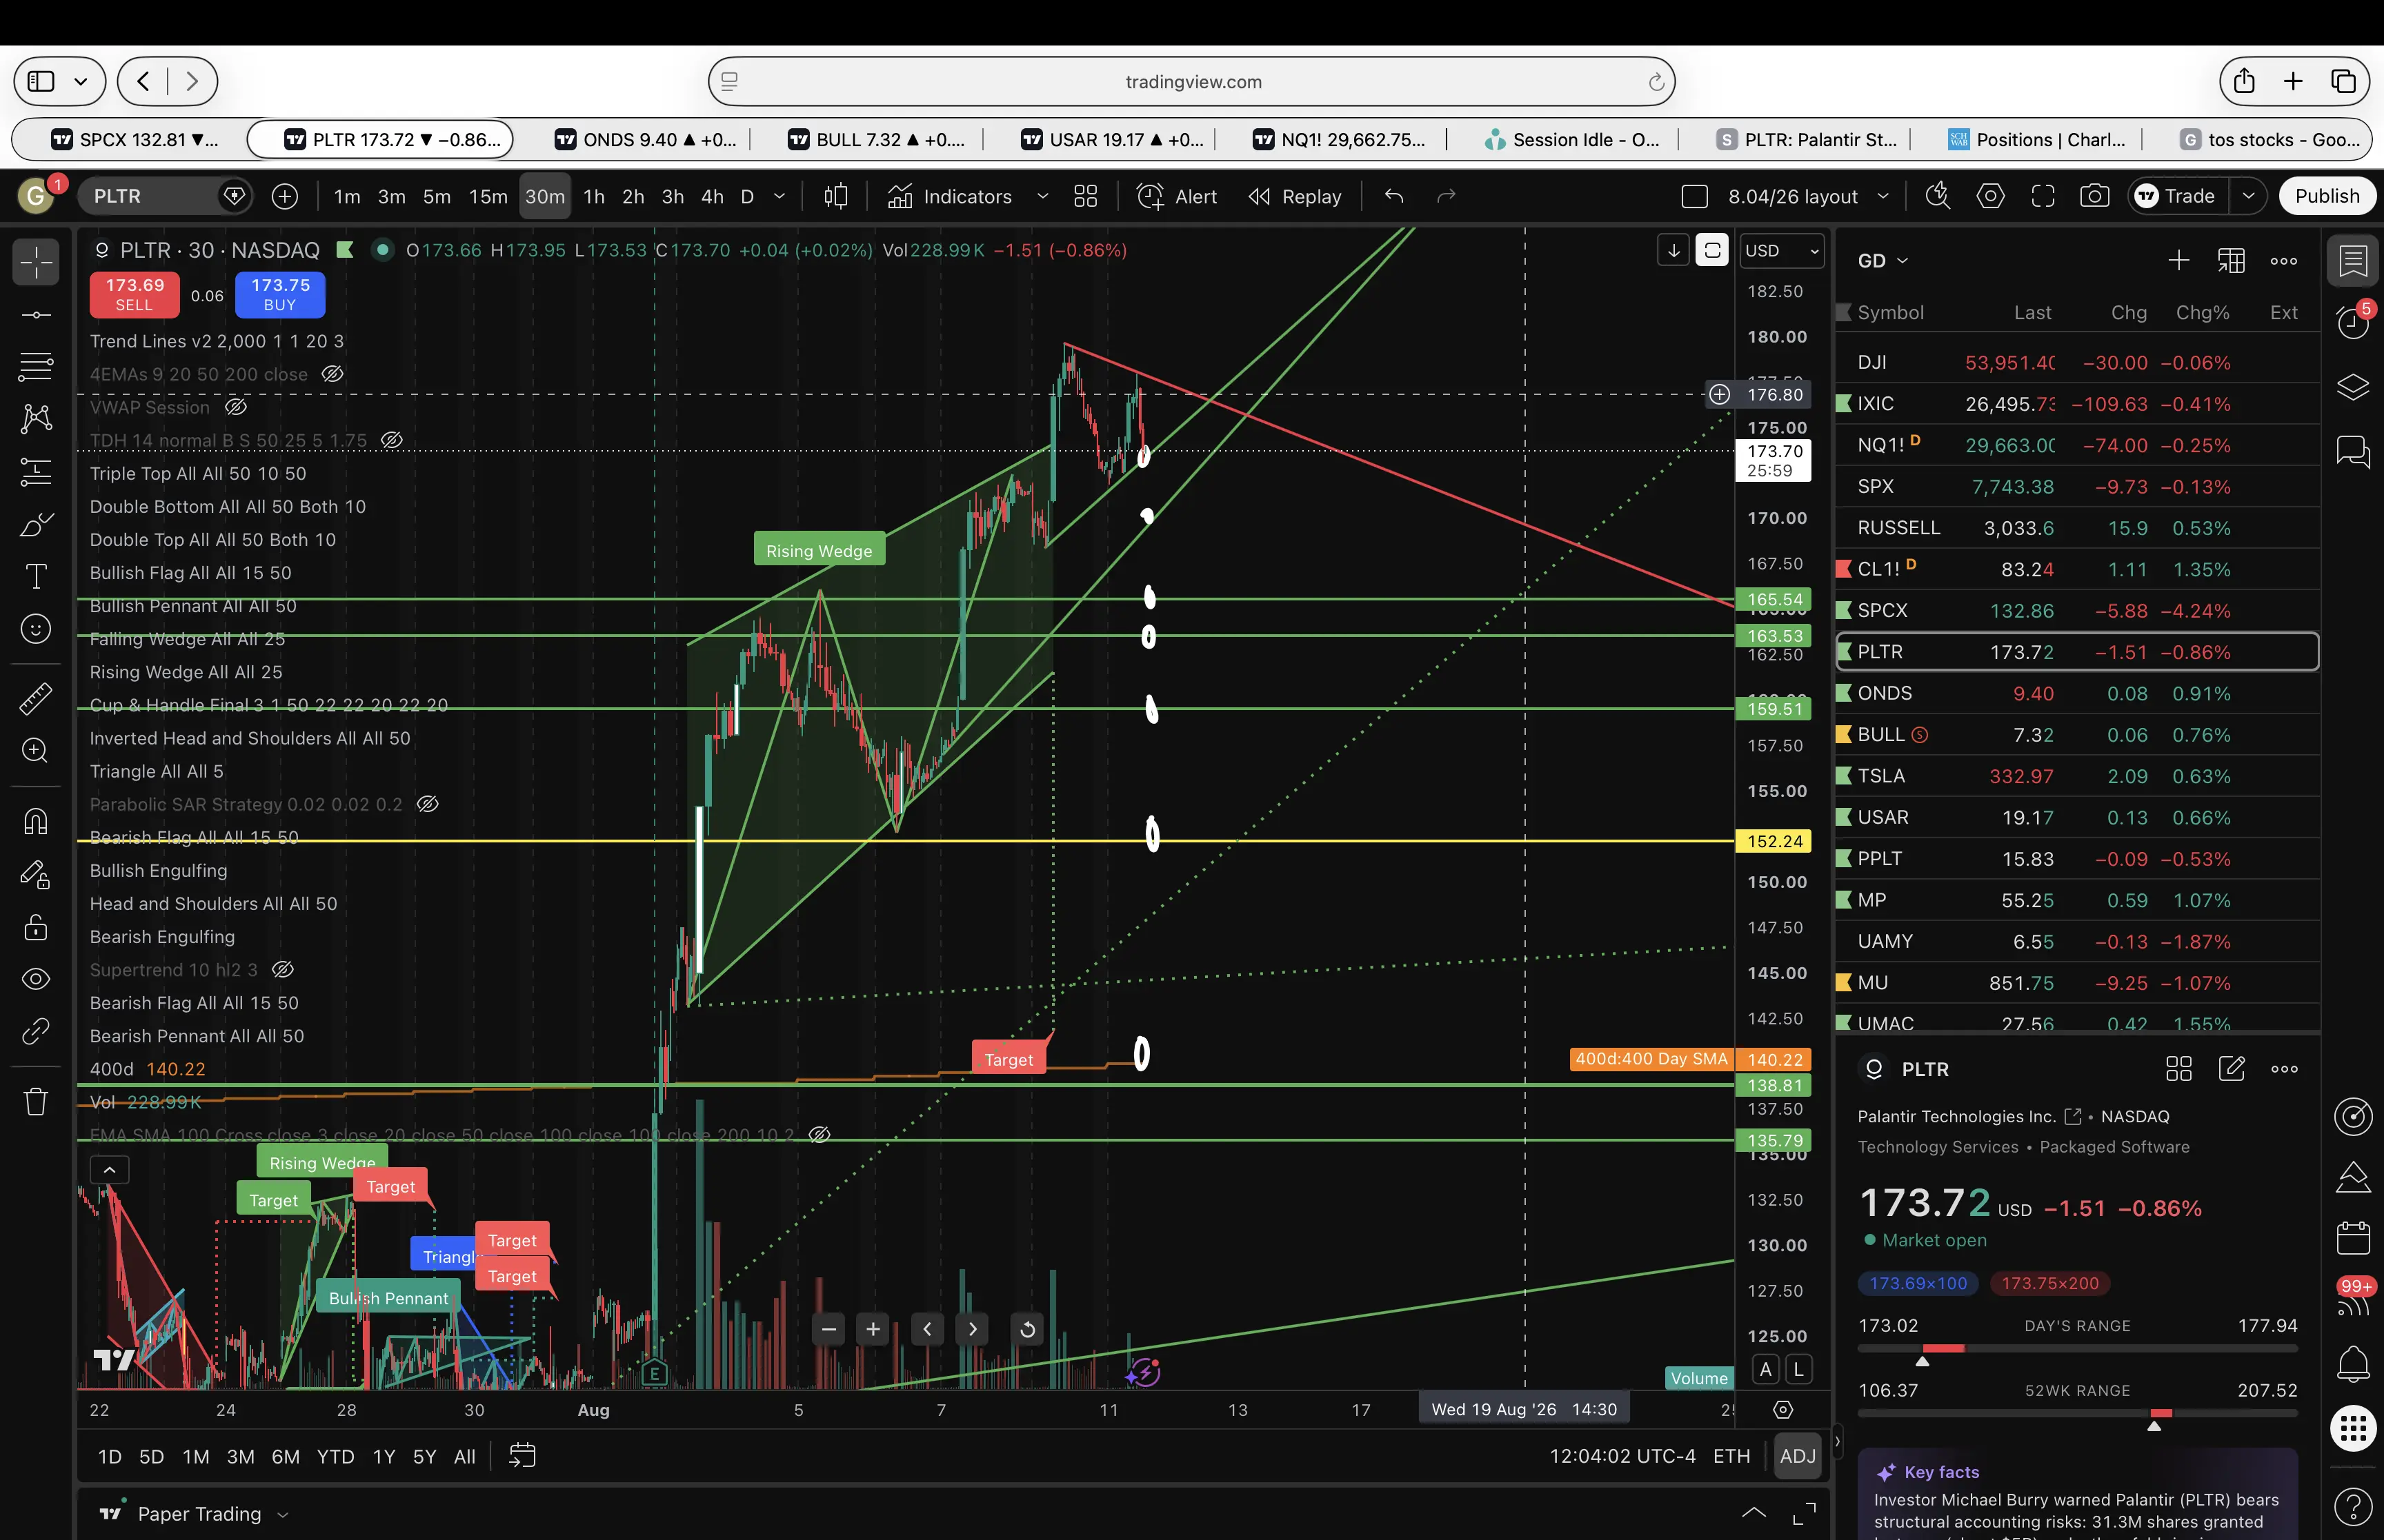Lock all drawing tools
This screenshot has width=2384, height=1540.
pos(36,928)
